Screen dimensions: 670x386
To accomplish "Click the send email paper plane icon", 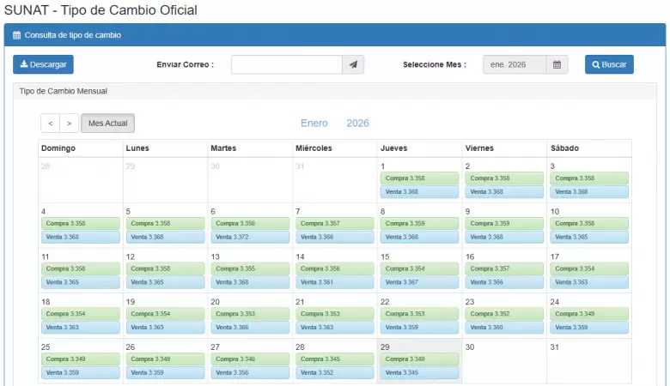I will pyautogui.click(x=353, y=64).
